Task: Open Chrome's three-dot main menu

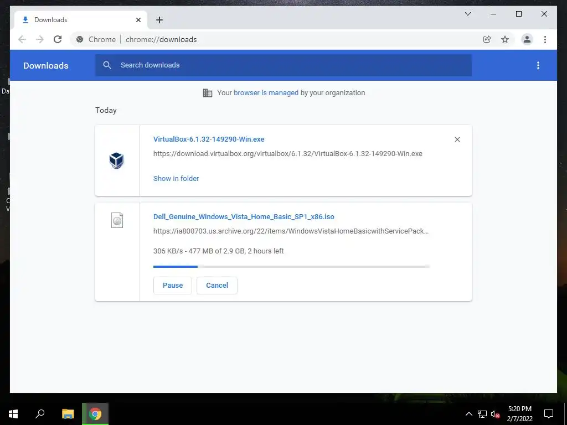Action: [x=545, y=39]
